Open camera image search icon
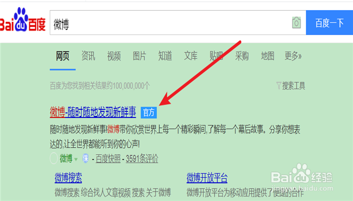 click(297, 23)
